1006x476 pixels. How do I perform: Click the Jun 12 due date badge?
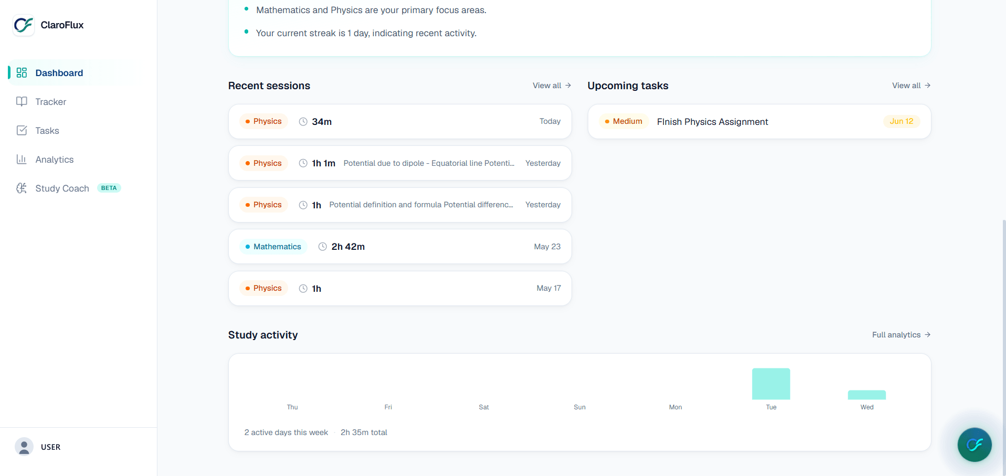coord(902,121)
